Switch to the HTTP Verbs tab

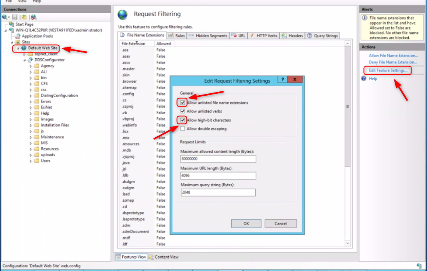pyautogui.click(x=263, y=36)
